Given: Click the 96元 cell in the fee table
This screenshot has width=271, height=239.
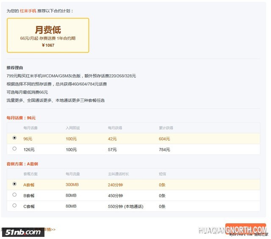Looking at the screenshot, I should [x=28, y=139].
